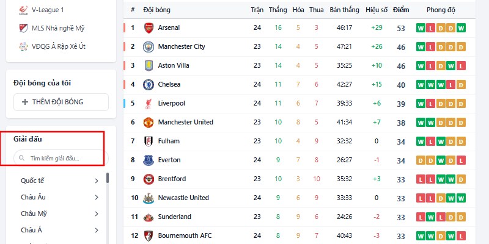Open the V-League 1 league logo
Screen dimensions: 489x244
23,10
